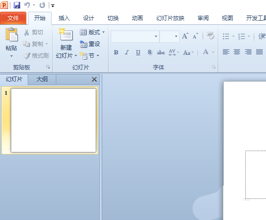Open the 版式 (Layout) dropdown

(x=92, y=32)
